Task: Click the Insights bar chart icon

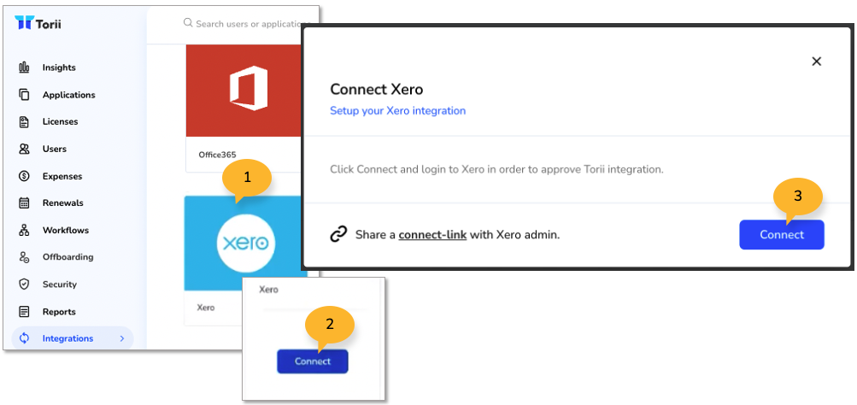Action: (x=24, y=67)
